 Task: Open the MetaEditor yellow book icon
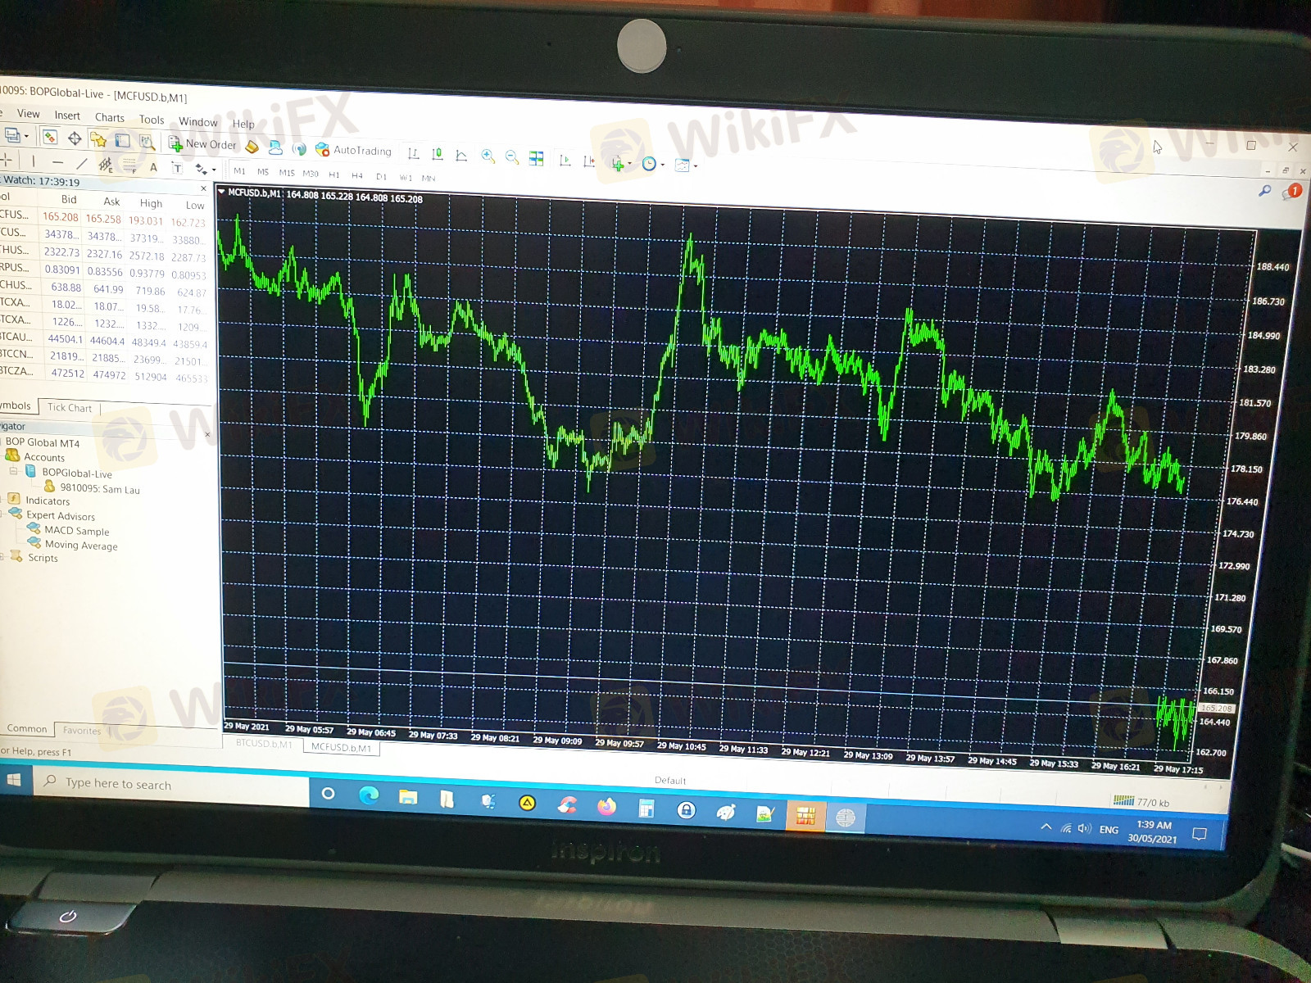pyautogui.click(x=252, y=147)
